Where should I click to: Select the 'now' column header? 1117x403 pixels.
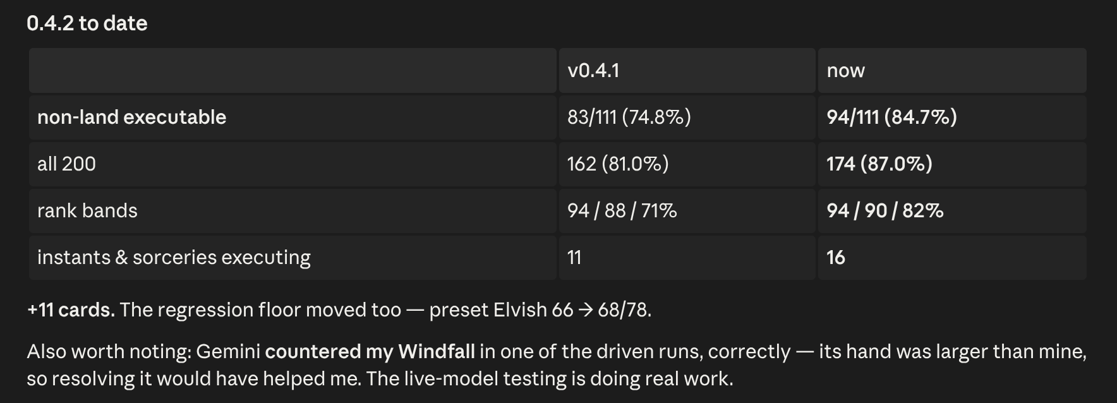point(952,70)
